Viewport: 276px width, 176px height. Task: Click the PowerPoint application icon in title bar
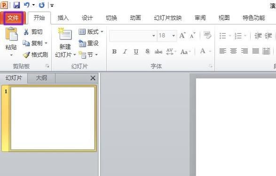[x=4, y=5]
